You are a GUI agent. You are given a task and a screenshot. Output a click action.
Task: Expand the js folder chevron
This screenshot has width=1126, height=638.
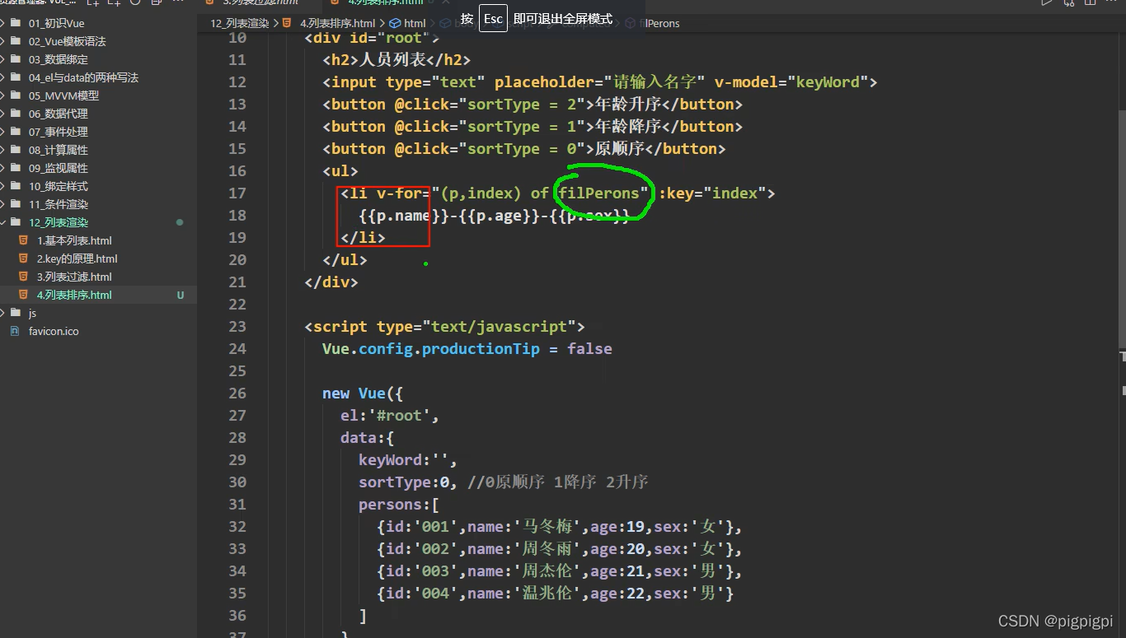click(x=2, y=313)
